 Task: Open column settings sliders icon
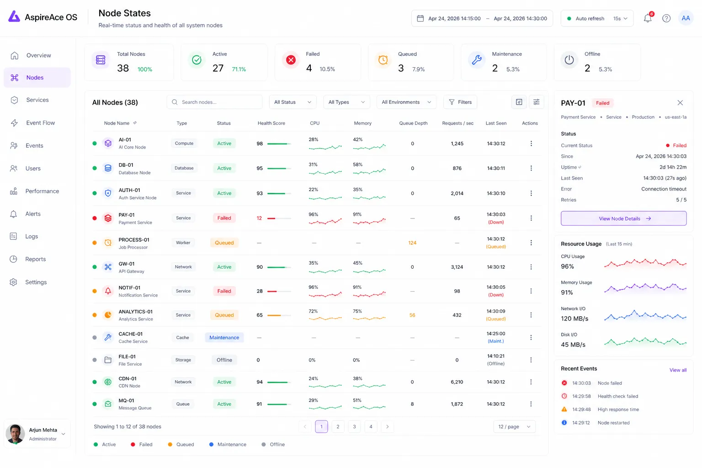(x=537, y=102)
